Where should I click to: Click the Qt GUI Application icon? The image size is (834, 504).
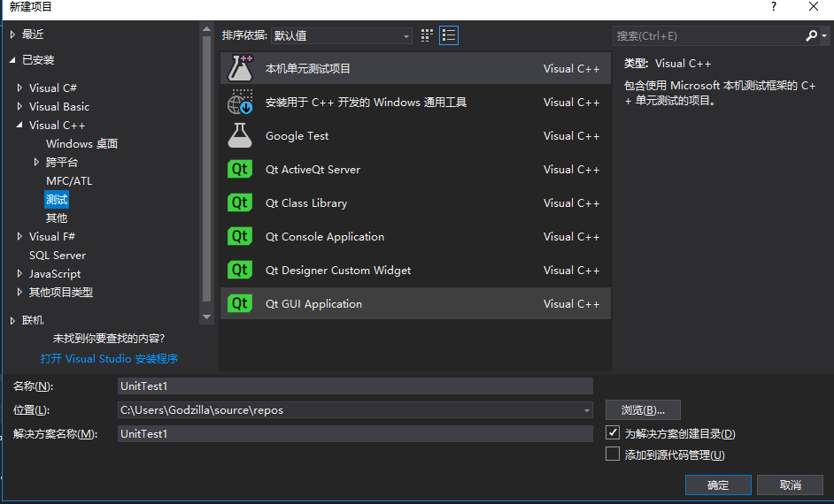pyautogui.click(x=240, y=304)
